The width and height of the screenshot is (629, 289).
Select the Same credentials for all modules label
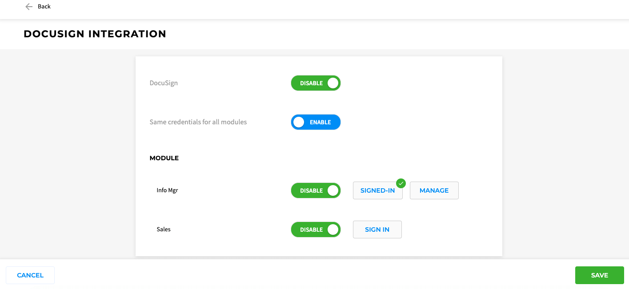[198, 122]
